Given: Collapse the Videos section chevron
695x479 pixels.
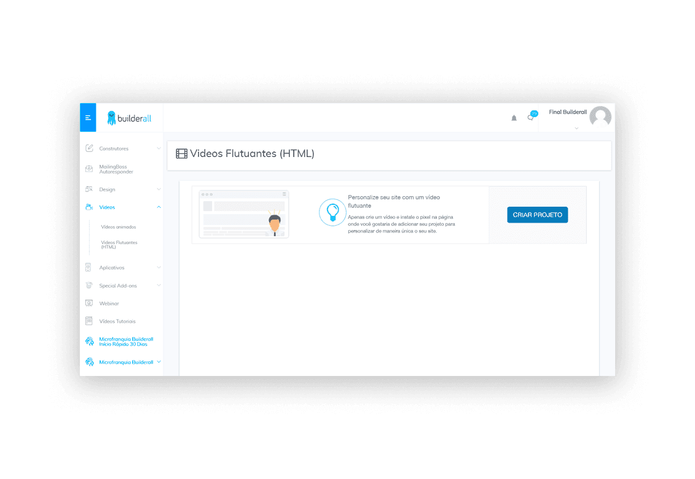Looking at the screenshot, I should [x=159, y=207].
